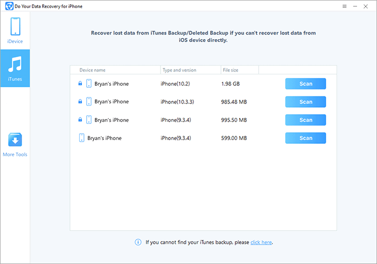This screenshot has width=377, height=264.
Task: Click lock icon on iPhone(10.2) backup row
Action: pos(80,84)
